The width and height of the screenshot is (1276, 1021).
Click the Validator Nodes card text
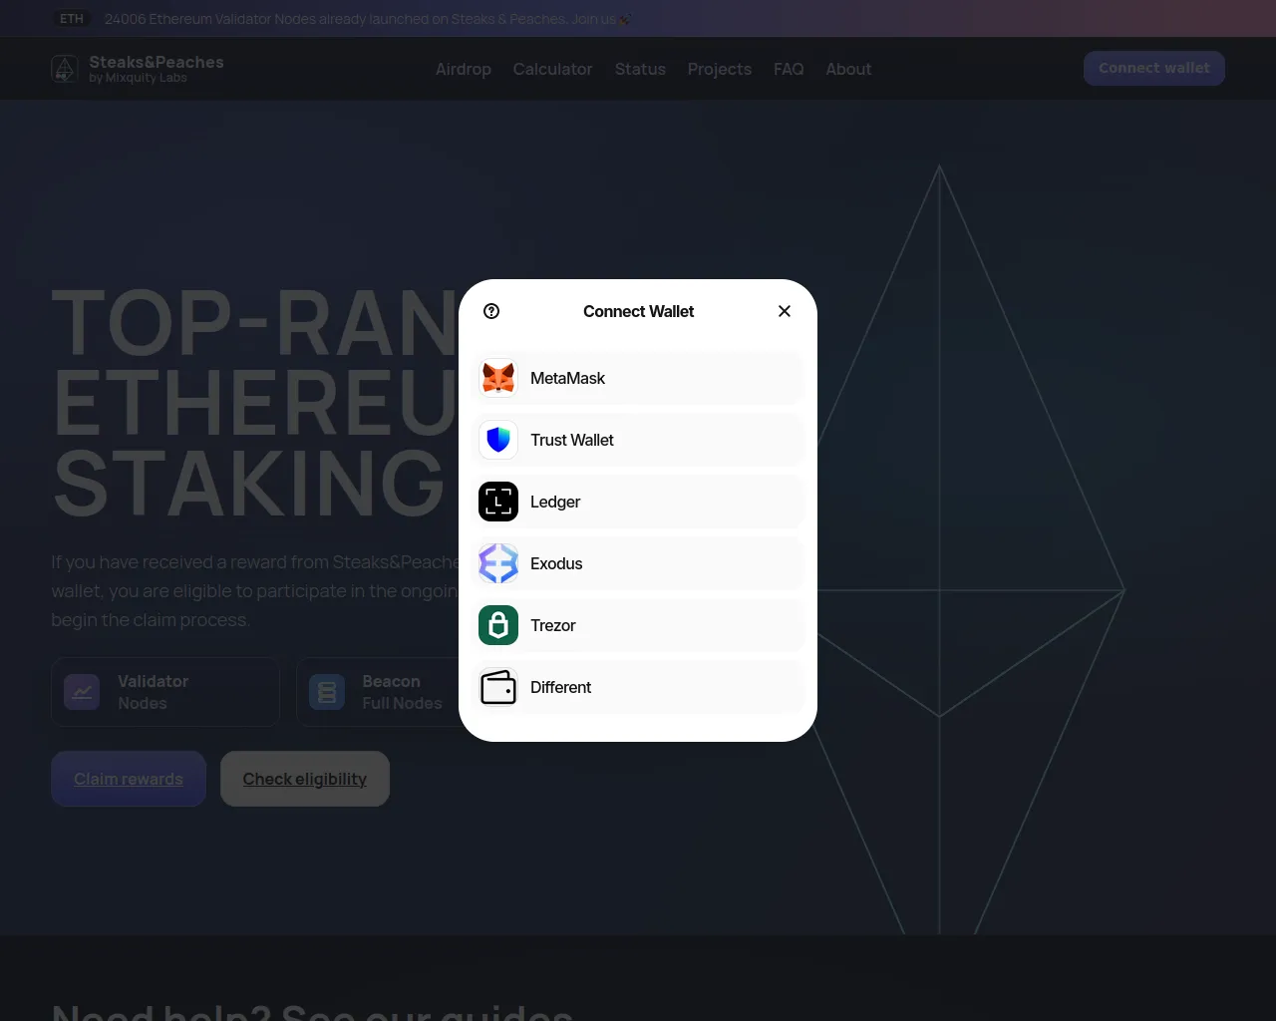click(x=154, y=692)
